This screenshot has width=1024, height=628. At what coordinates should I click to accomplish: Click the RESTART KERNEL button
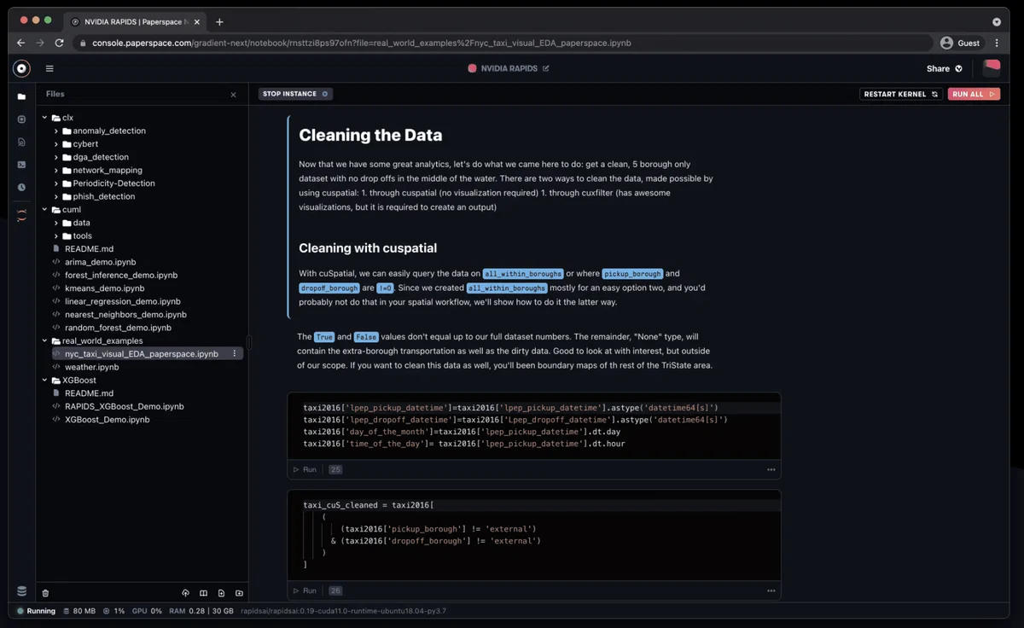tap(901, 94)
